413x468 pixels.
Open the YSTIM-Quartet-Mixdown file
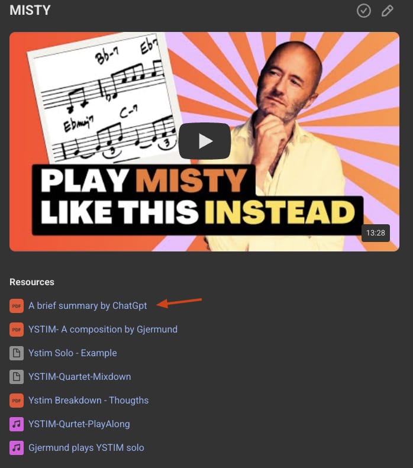coord(80,377)
